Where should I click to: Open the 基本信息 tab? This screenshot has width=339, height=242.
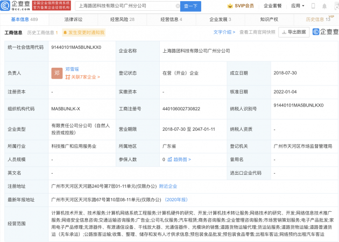pos(24,19)
